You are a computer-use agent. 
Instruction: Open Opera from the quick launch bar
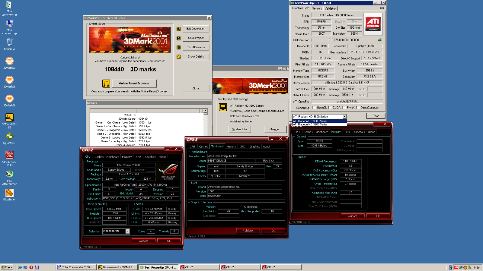(31, 267)
